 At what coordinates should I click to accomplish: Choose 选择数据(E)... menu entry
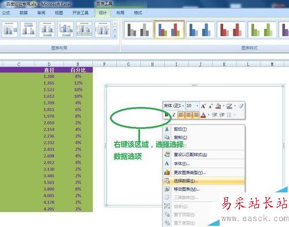pos(203,181)
